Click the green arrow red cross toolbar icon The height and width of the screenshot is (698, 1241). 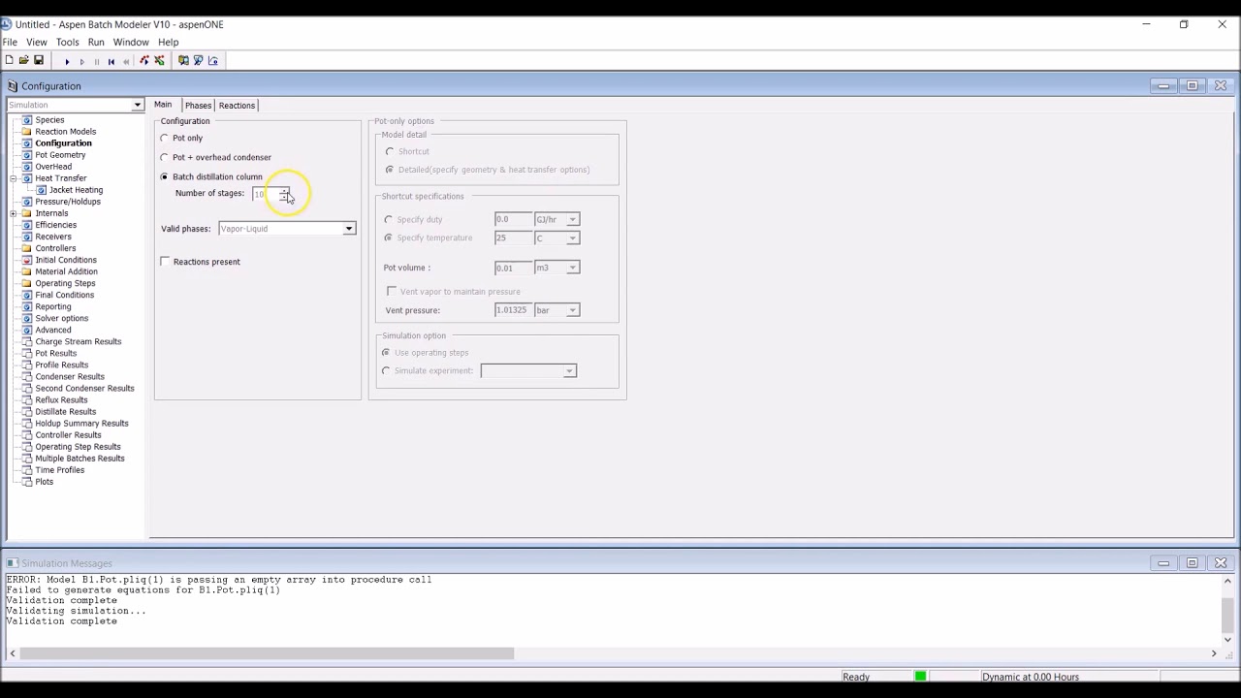159,61
